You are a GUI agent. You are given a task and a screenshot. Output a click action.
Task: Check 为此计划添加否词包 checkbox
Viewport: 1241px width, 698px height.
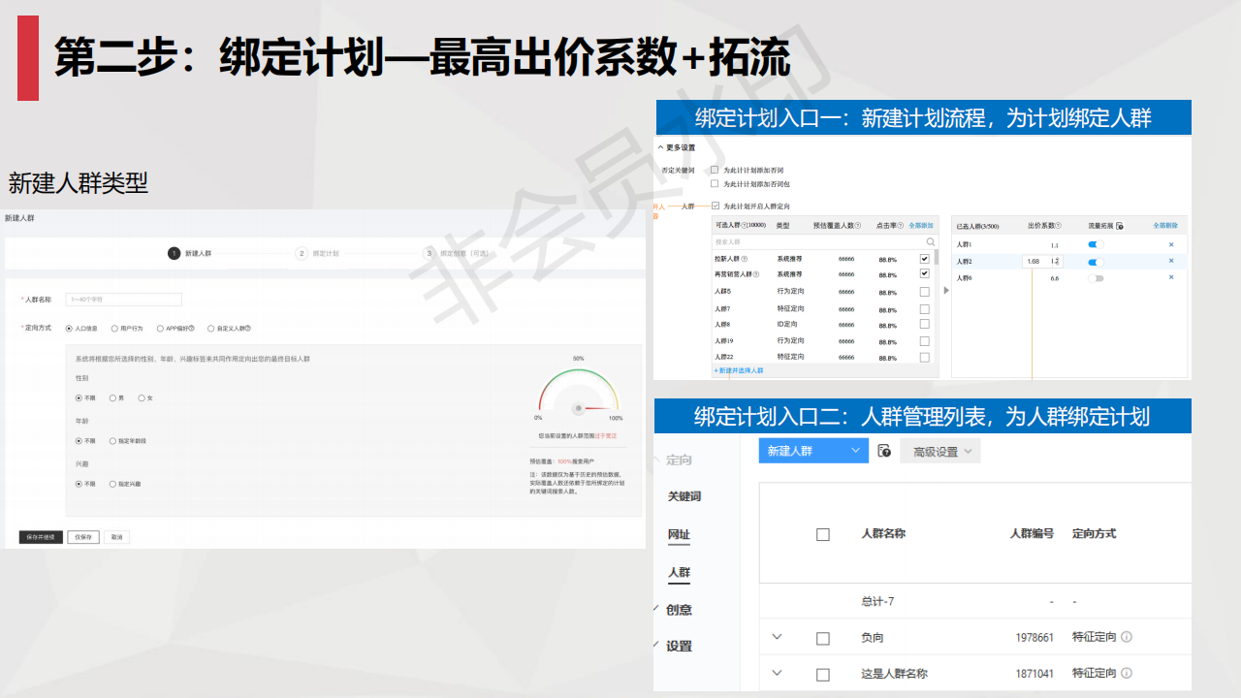(715, 183)
